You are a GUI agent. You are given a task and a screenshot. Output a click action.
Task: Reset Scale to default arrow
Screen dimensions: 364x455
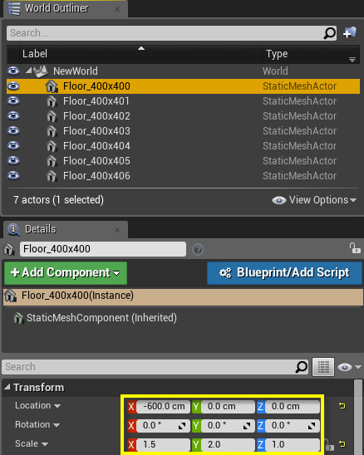click(342, 444)
